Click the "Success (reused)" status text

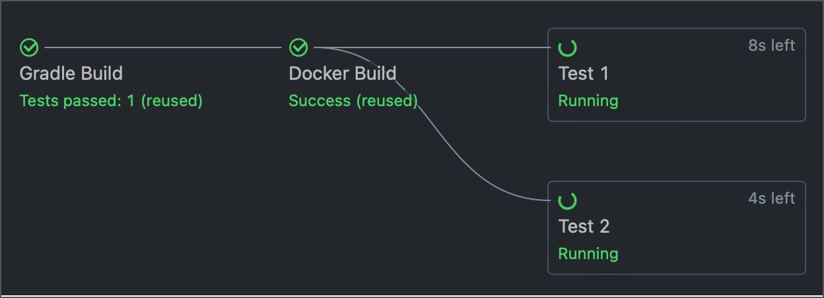click(x=353, y=101)
